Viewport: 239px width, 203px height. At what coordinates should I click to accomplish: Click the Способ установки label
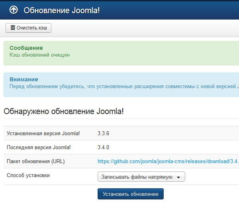tap(28, 175)
